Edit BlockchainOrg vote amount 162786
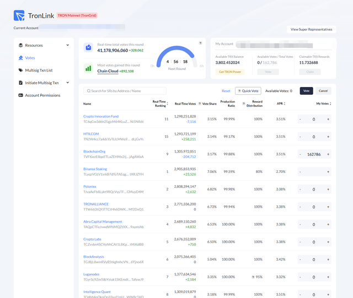The height and width of the screenshot is (298, 353). click(314, 154)
